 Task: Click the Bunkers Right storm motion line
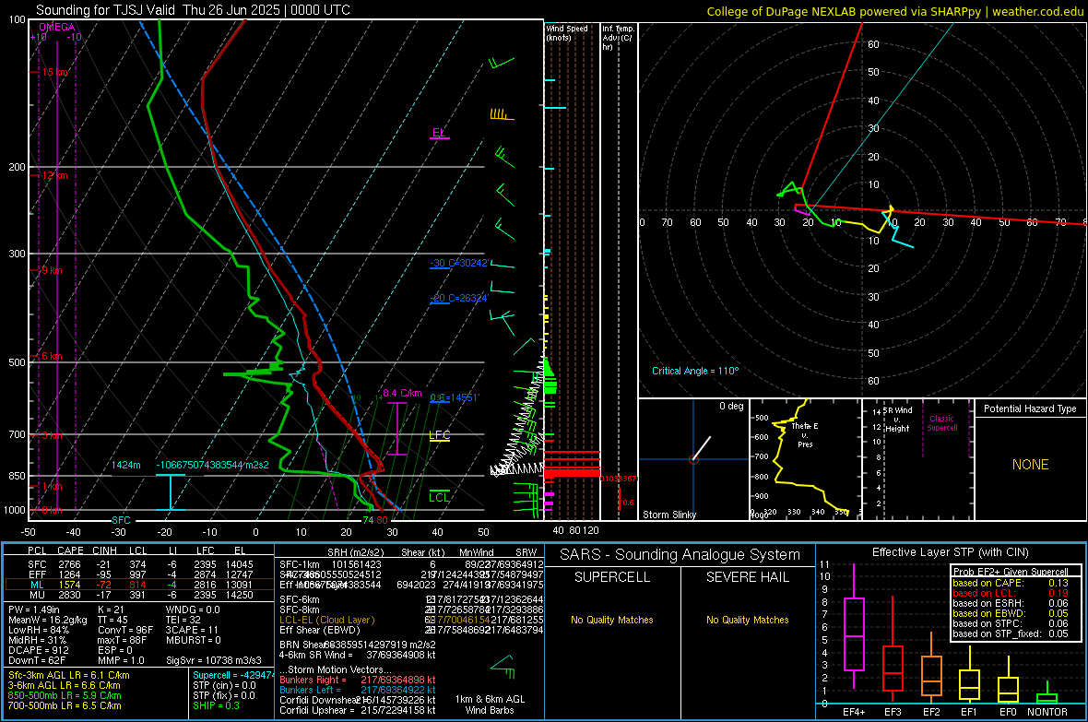tap(358, 680)
